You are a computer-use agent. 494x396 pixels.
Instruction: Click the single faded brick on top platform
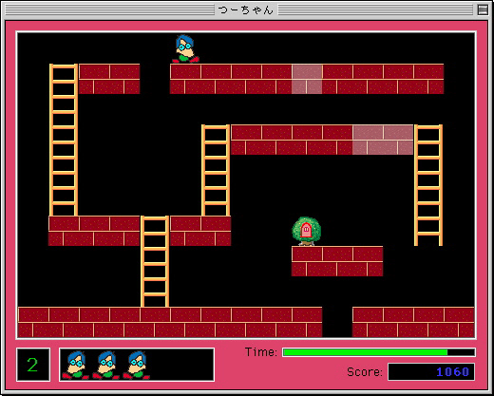click(x=307, y=79)
